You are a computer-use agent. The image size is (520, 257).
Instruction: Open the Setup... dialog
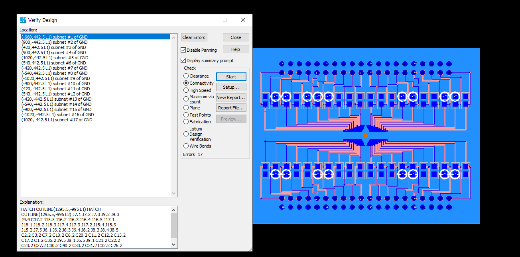pos(231,87)
